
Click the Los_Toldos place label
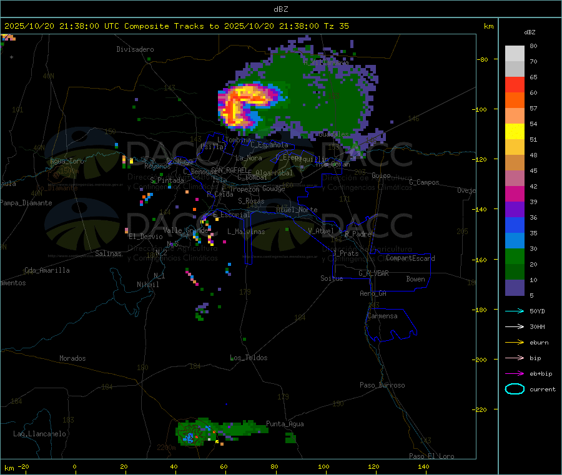click(x=249, y=358)
